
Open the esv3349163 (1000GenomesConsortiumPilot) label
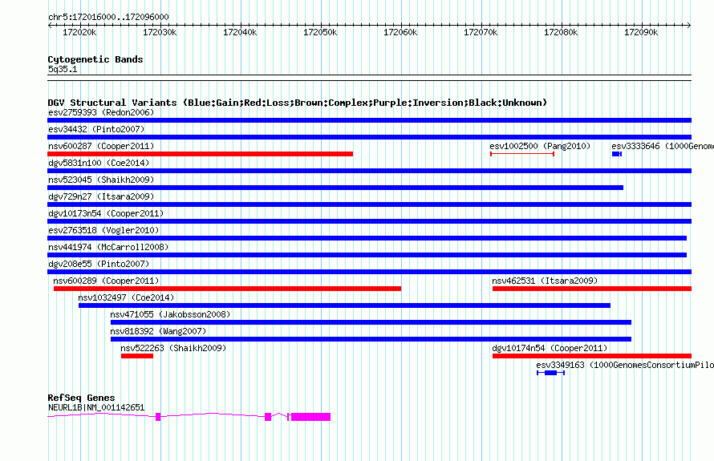tap(625, 365)
